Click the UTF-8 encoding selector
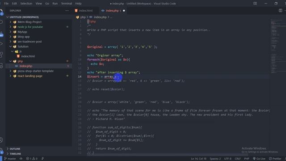 [227, 159]
